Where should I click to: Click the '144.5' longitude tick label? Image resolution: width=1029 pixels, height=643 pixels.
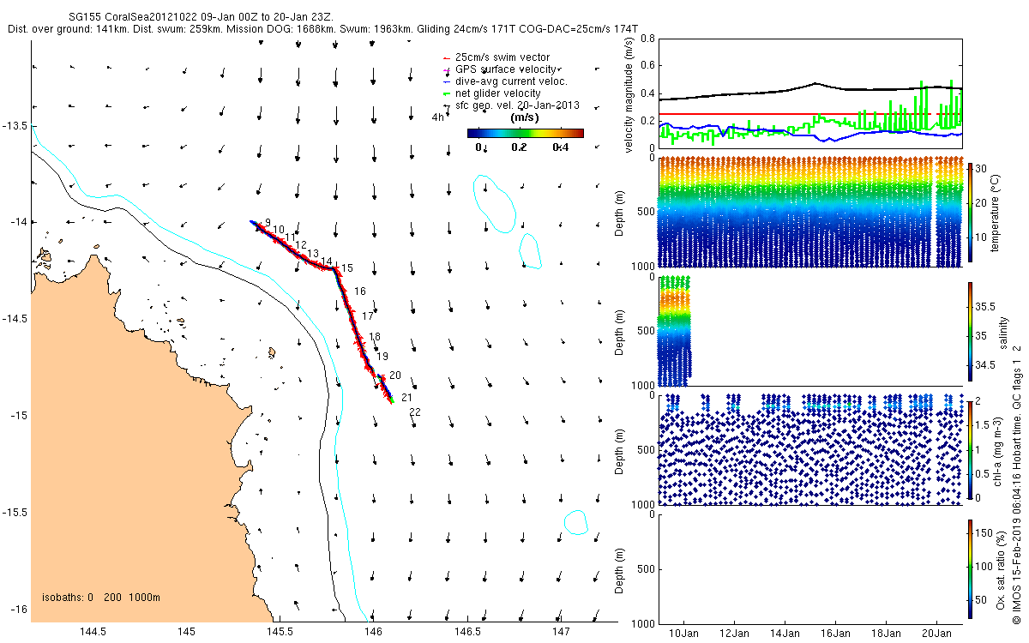93,632
